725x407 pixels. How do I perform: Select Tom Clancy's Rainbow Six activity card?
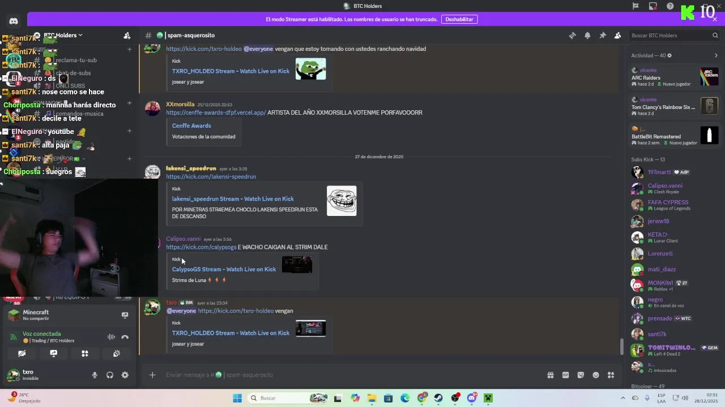click(675, 106)
